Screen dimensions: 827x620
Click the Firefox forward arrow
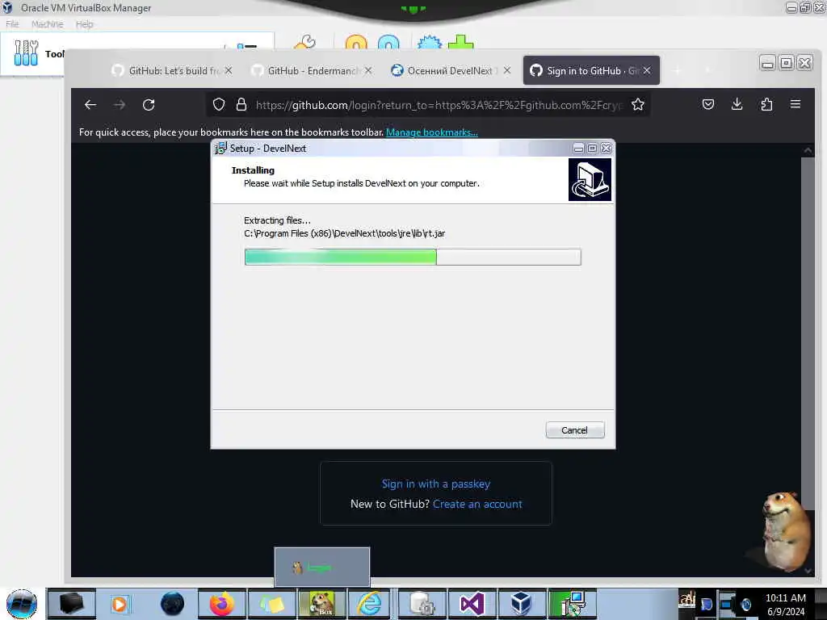pyautogui.click(x=120, y=105)
